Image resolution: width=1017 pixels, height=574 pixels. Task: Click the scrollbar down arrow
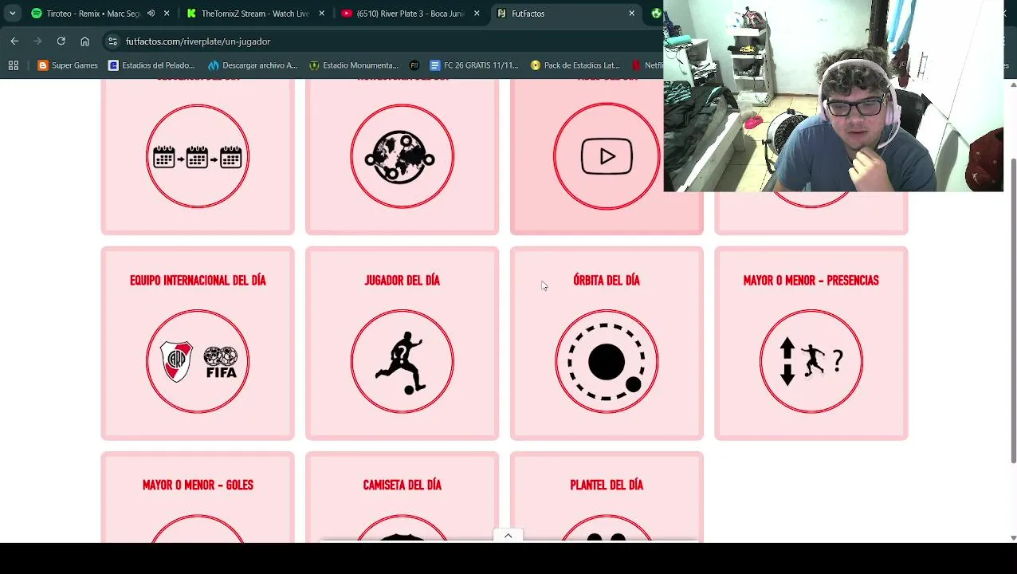click(1013, 538)
